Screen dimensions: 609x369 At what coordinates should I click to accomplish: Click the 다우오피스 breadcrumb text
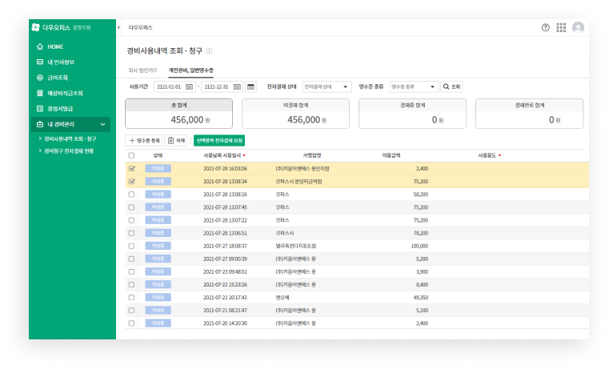[x=140, y=27]
